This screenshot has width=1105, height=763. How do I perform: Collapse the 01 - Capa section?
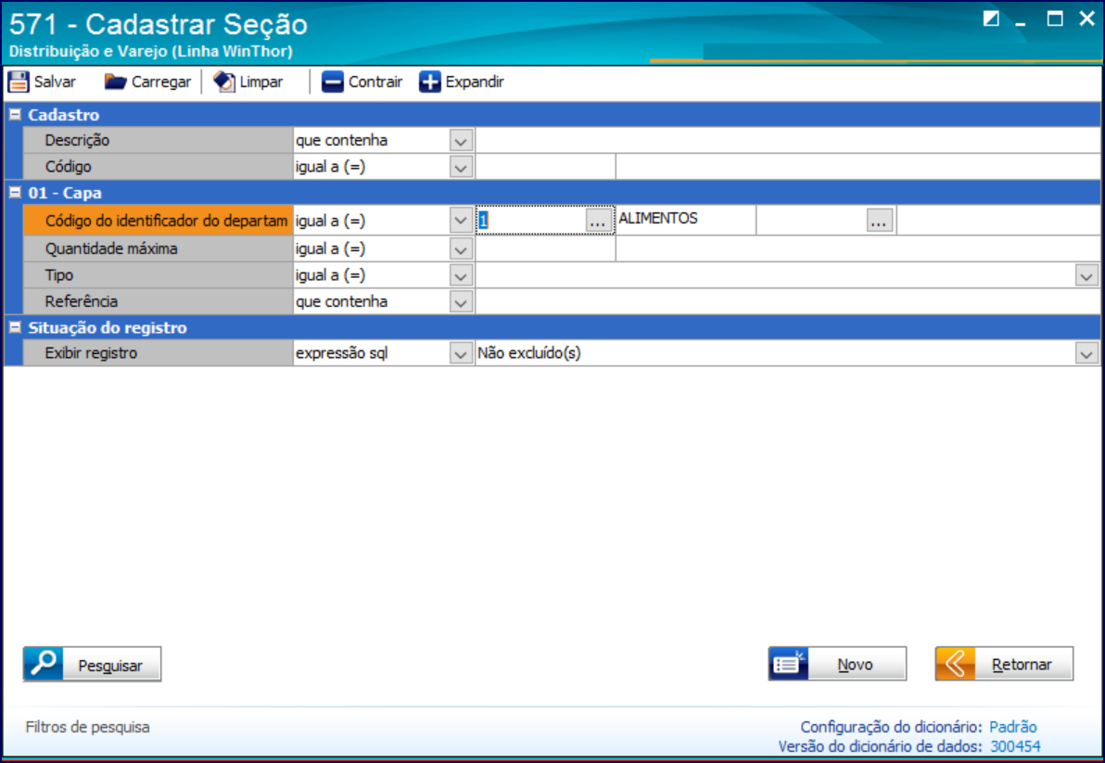pyautogui.click(x=15, y=192)
